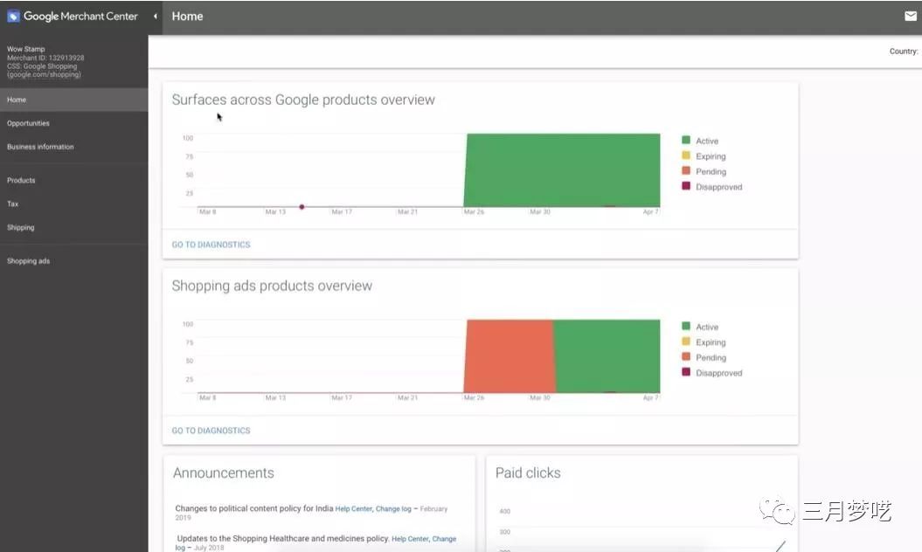
Task: Open Change log link for India political policy
Action: [x=393, y=508]
